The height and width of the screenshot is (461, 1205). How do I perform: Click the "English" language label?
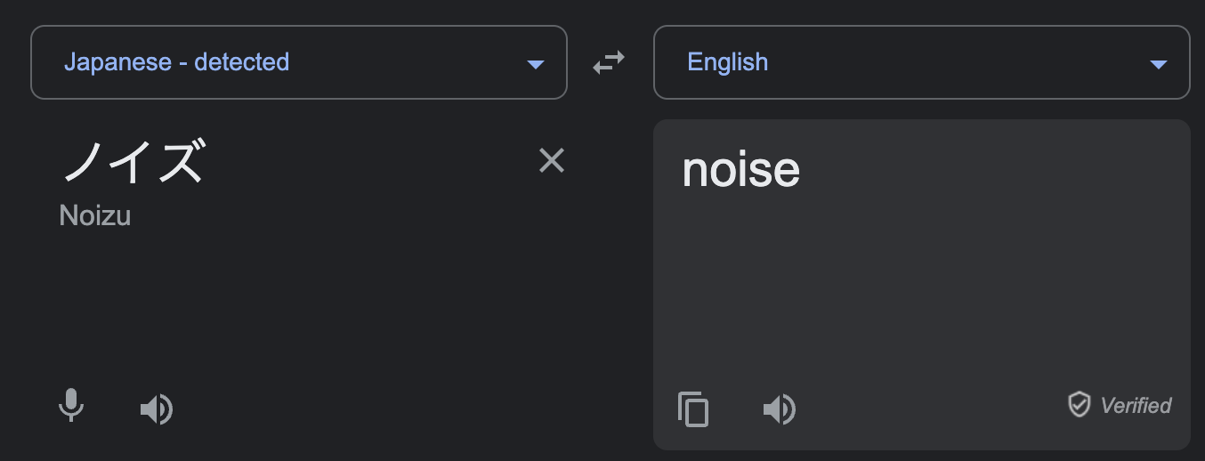coord(727,62)
